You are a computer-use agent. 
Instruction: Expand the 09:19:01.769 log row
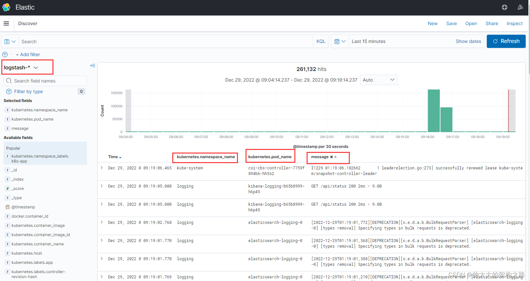coord(102,277)
